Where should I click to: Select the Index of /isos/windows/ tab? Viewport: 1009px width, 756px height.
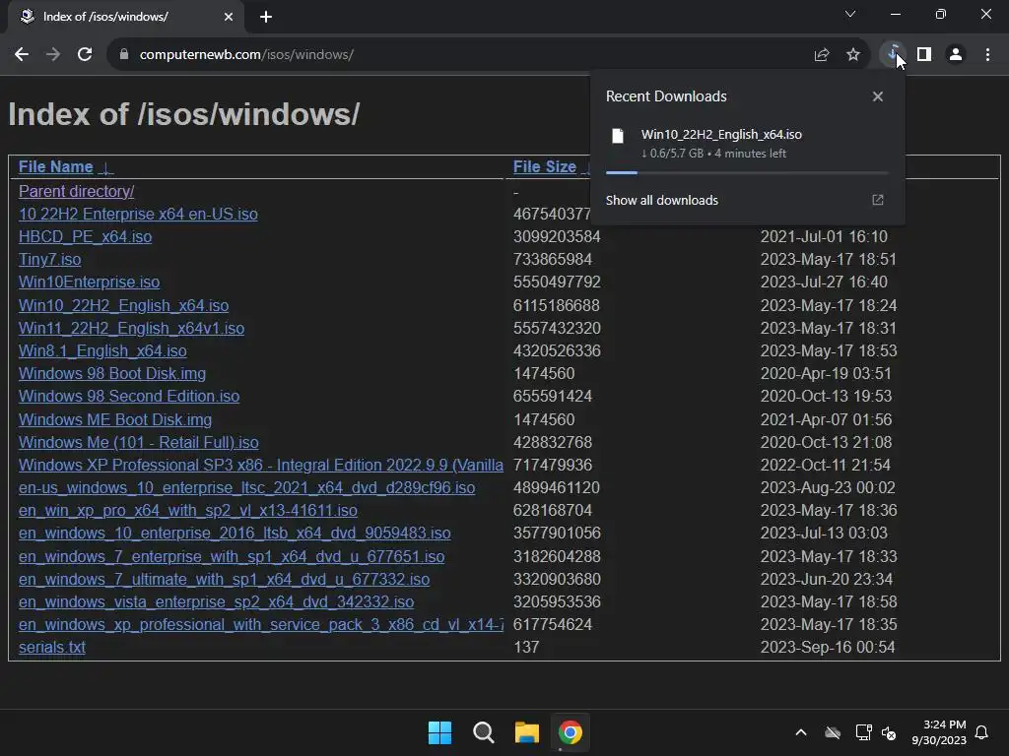click(125, 17)
